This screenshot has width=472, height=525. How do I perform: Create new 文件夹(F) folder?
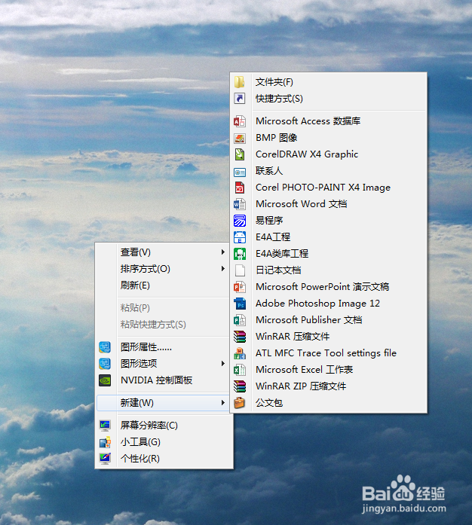pyautogui.click(x=329, y=82)
